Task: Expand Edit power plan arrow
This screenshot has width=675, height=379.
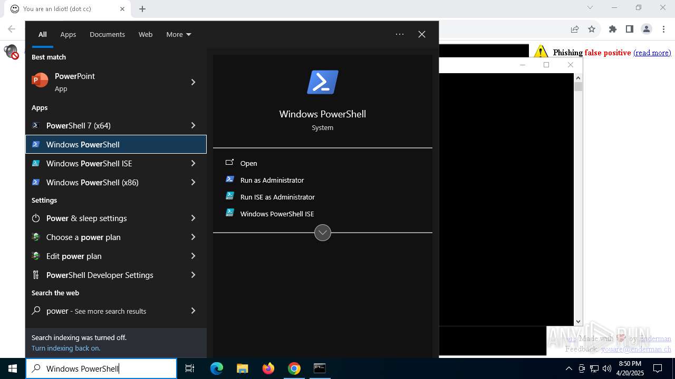Action: pos(193,256)
